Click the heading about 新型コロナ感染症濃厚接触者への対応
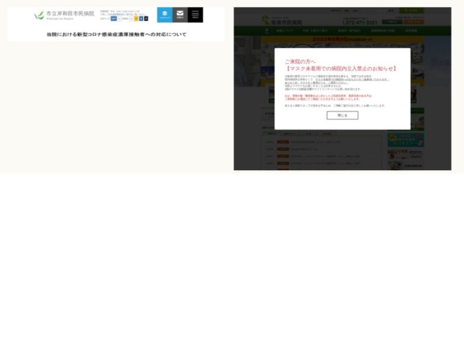Viewport: 464px width, 348px height. (x=117, y=35)
